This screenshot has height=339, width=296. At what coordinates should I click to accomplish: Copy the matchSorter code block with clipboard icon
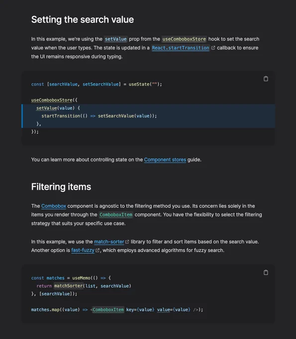(x=266, y=272)
